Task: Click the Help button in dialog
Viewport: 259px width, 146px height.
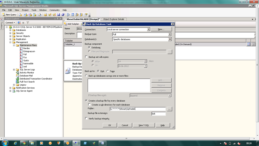Action: 163,125
